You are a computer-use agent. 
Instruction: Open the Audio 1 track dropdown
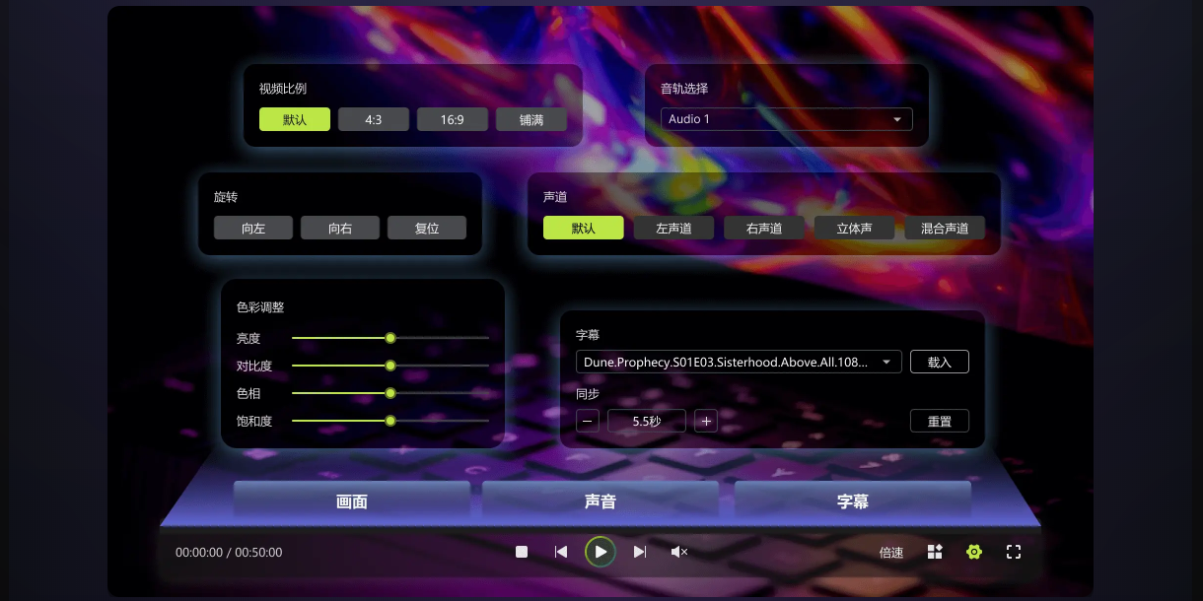[x=786, y=118]
